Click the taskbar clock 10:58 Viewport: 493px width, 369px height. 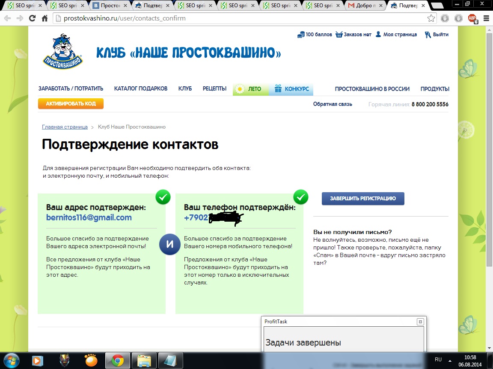(470, 357)
